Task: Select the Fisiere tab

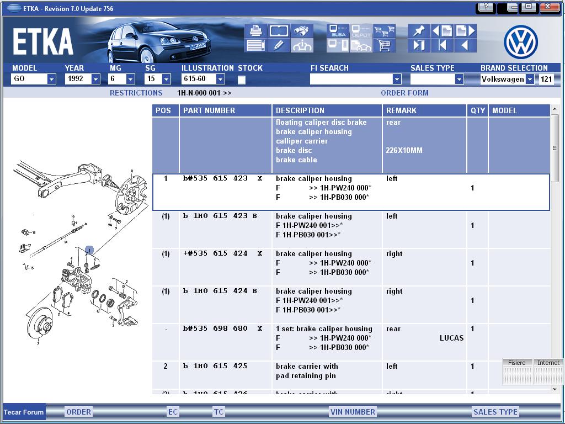Action: pyautogui.click(x=517, y=363)
